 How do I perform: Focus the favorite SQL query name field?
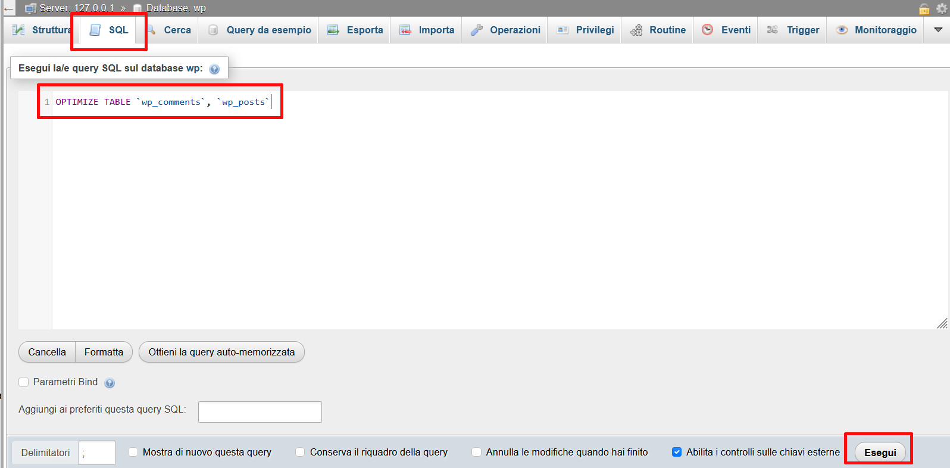(x=260, y=412)
